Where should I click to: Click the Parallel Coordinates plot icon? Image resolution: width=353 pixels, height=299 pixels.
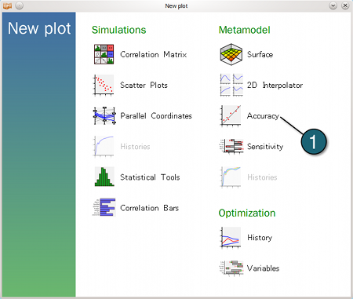(104, 115)
